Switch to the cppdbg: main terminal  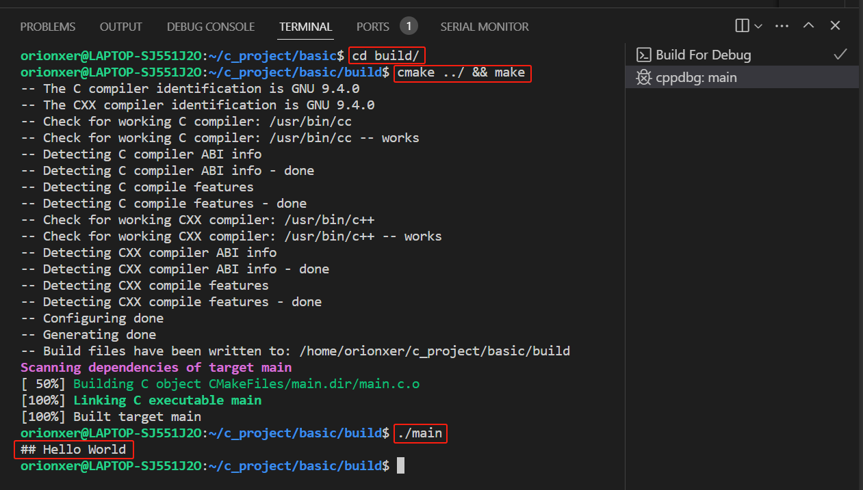coord(742,77)
